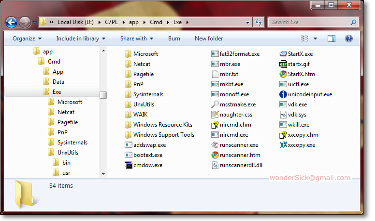Select the nircmd.chm help file icon
This screenshot has height=221, width=375.
pyautogui.click(x=215, y=125)
